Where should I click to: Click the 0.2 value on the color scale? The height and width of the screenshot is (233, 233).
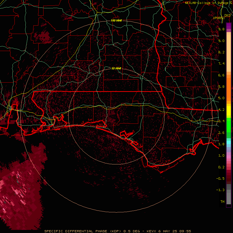(221, 167)
